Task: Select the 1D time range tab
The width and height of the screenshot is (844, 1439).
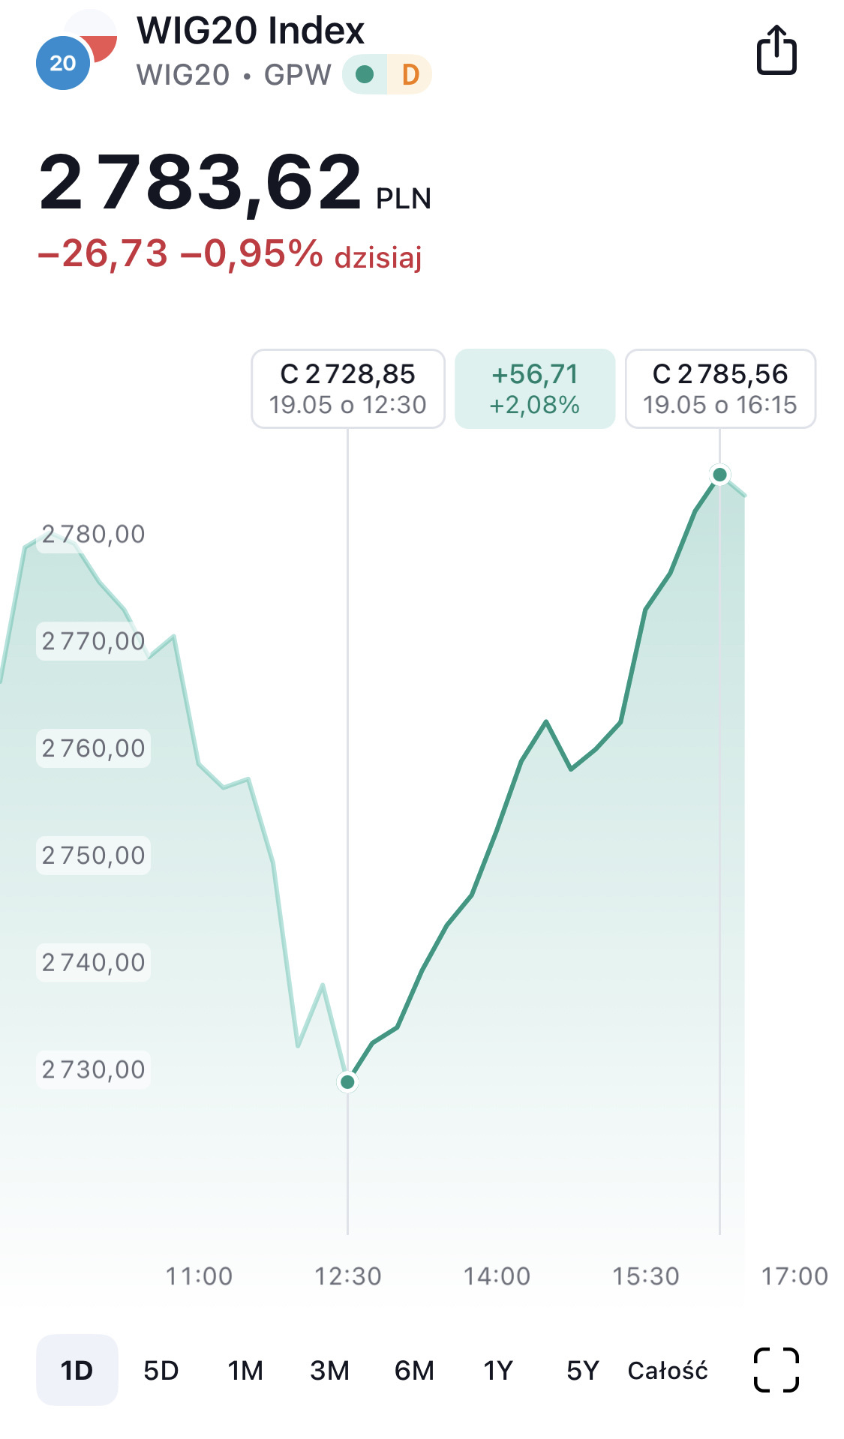Action: pyautogui.click(x=77, y=1370)
